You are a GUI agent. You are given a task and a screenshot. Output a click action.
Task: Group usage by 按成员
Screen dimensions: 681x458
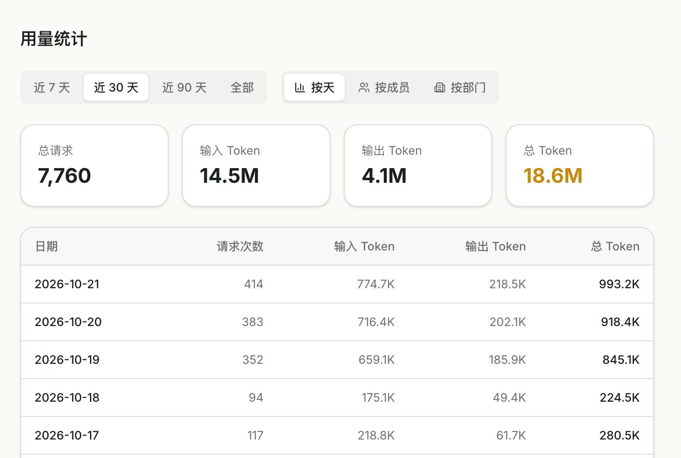tap(384, 87)
